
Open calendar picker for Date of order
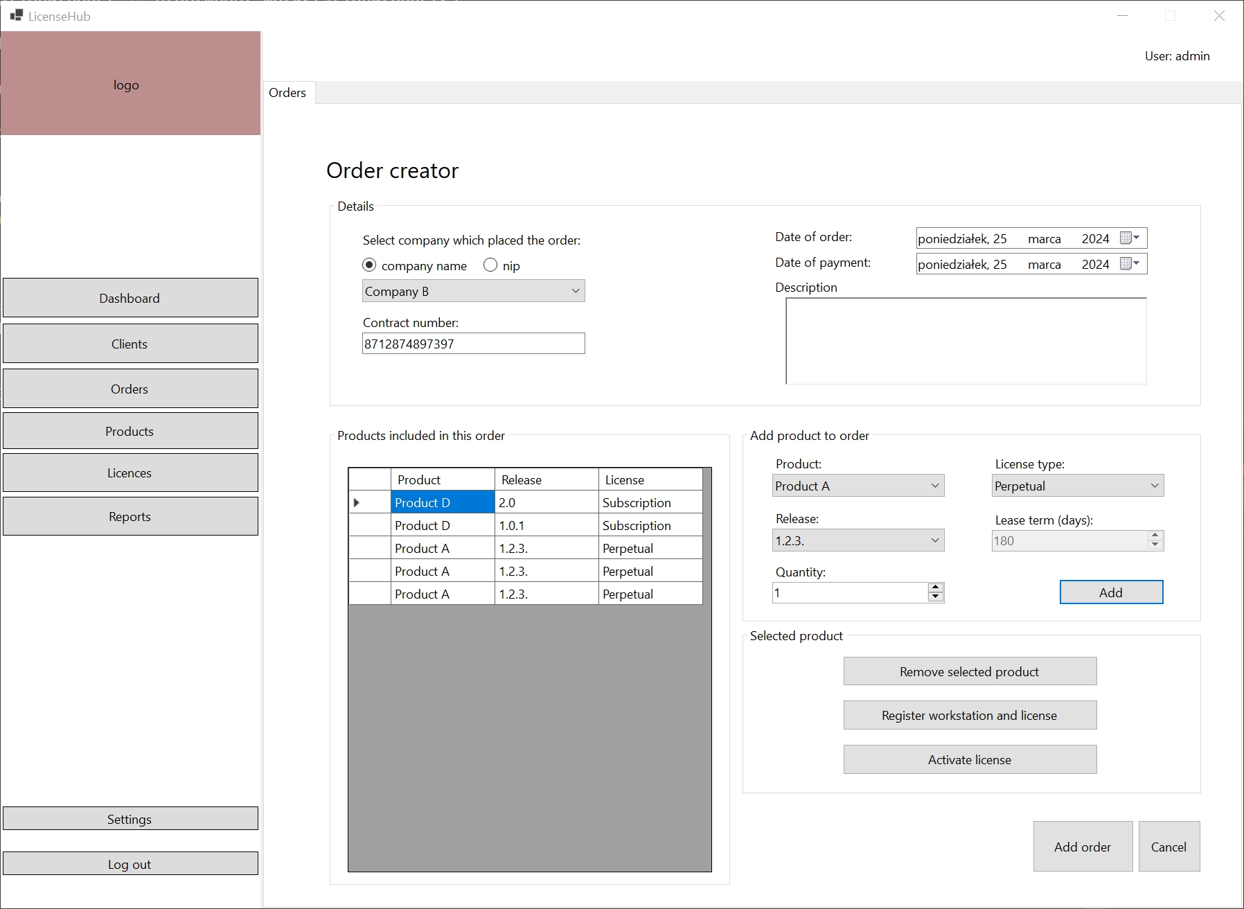click(x=1130, y=238)
